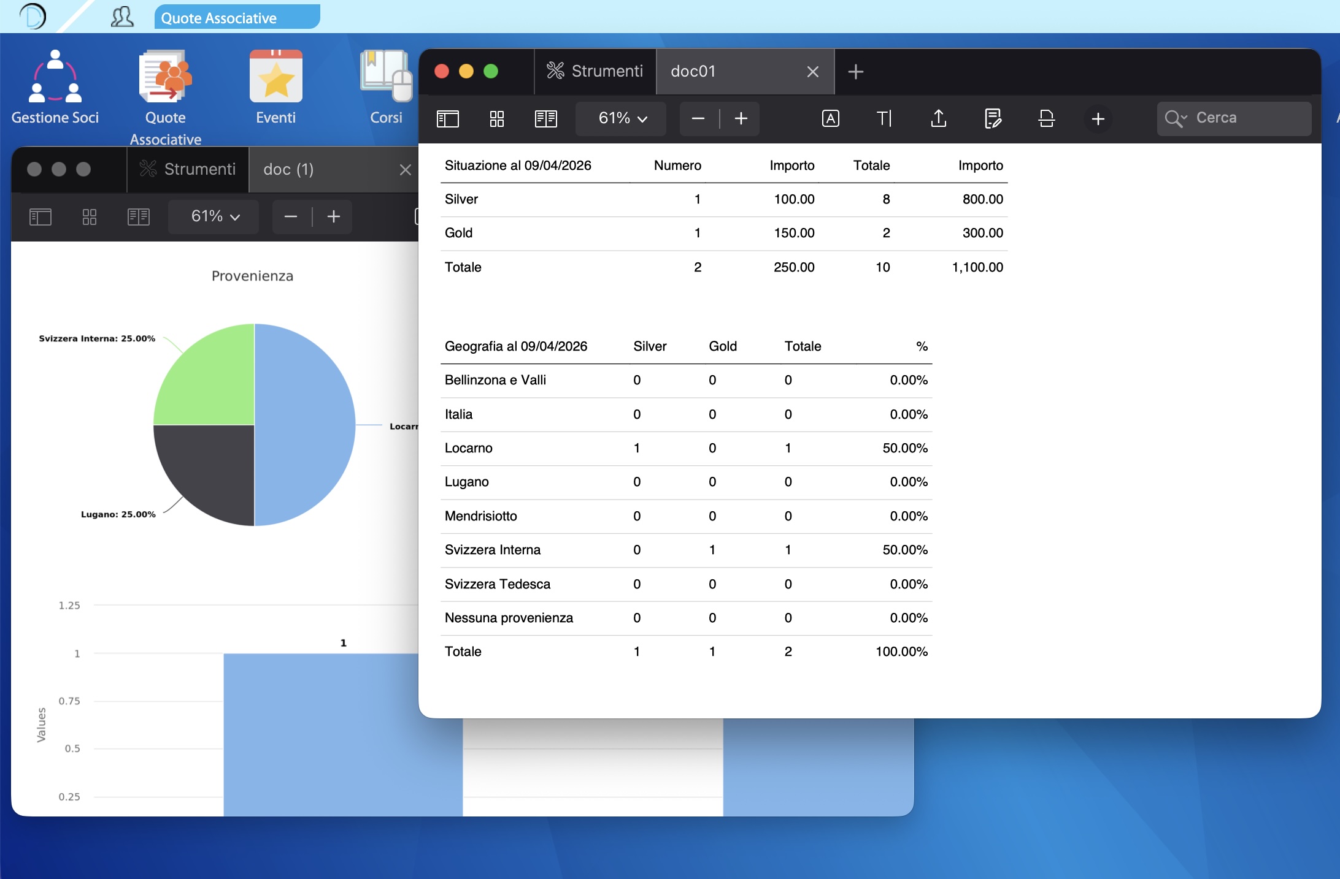Click the share/export icon in doc01 toolbar
Screen dimensions: 1340x879
(939, 118)
